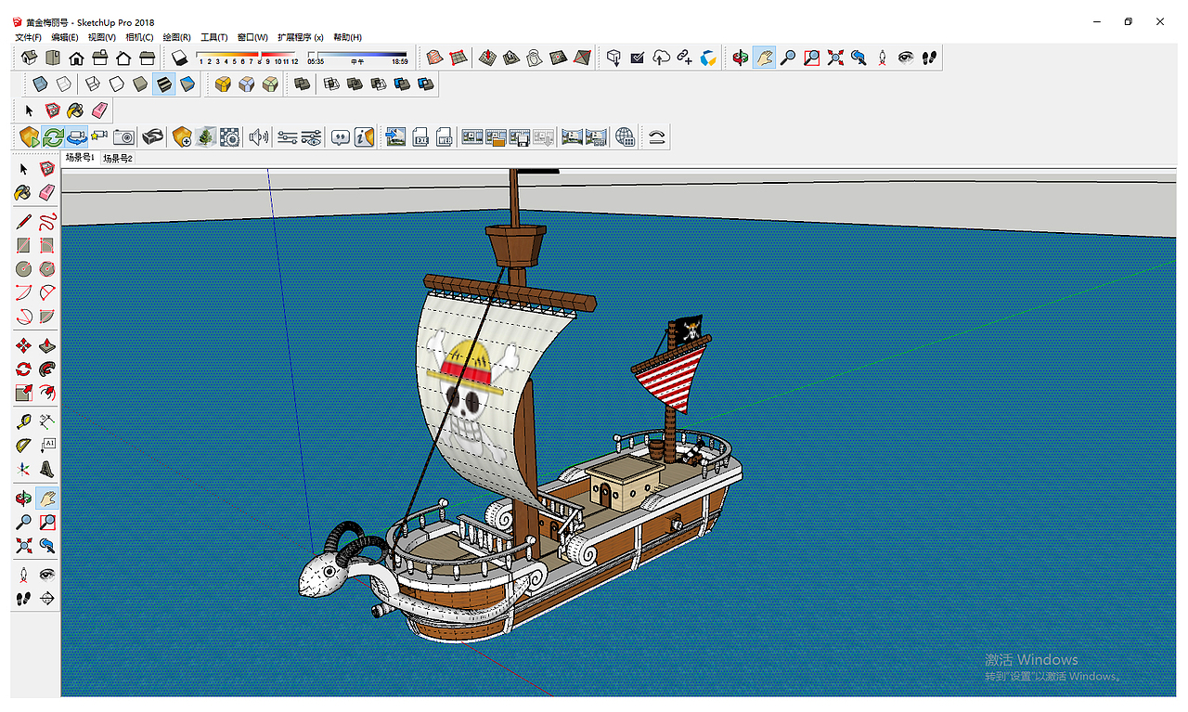This screenshot has width=1188, height=712.
Task: Select Sandbox From Scratch grid tool
Action: (x=458, y=58)
